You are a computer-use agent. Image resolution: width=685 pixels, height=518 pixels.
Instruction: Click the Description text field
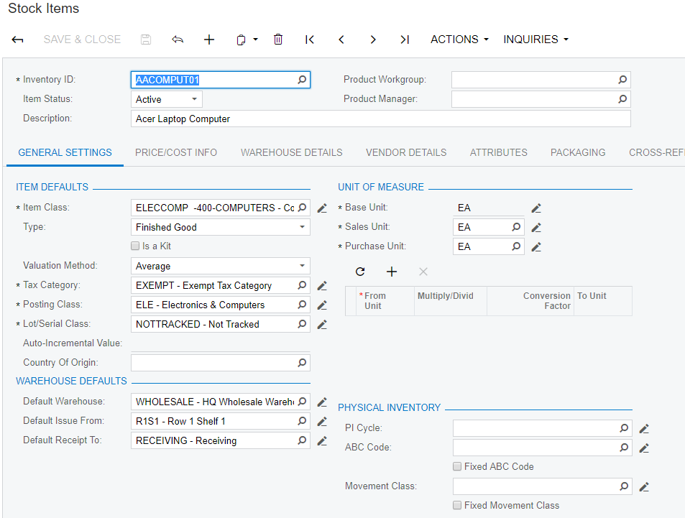tap(381, 119)
